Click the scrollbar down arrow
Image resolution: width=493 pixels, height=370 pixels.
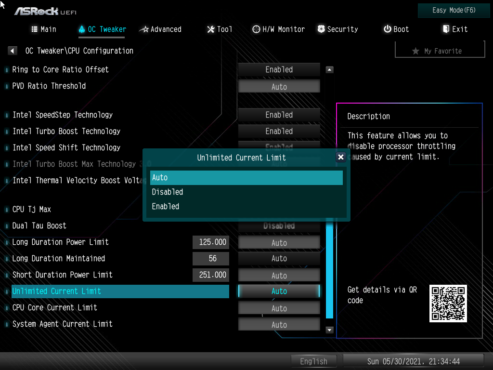pyautogui.click(x=329, y=330)
